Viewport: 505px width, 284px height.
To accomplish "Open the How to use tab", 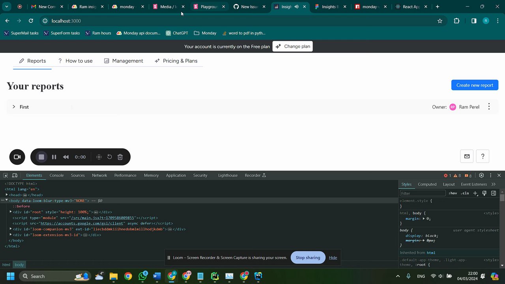I will 75,61.
